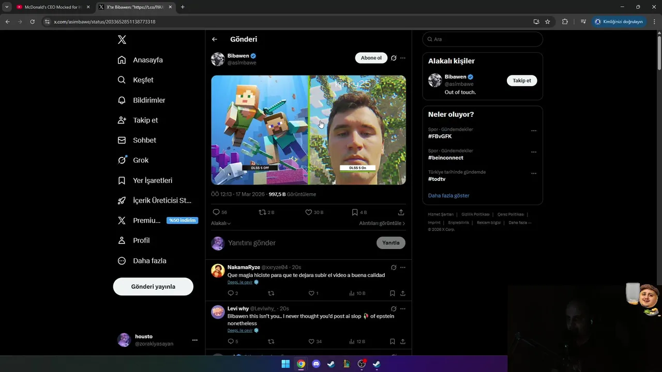This screenshot has height=372, width=662.
Task: Reload the page
Action: (32, 22)
